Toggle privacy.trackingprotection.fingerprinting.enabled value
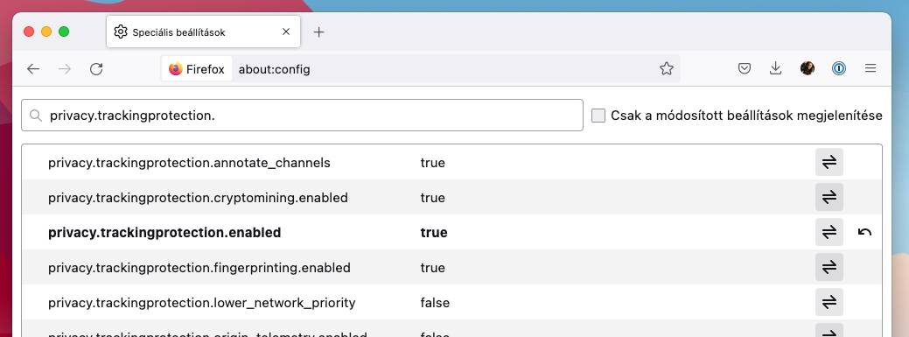The width and height of the screenshot is (909, 337). [x=829, y=267]
